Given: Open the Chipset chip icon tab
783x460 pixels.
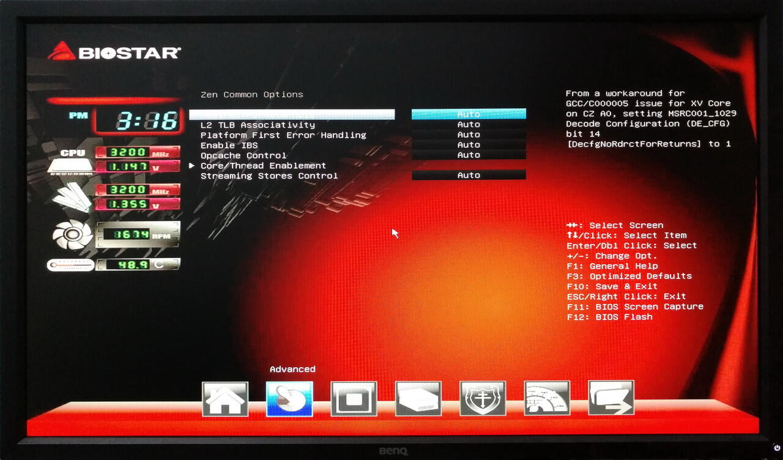Looking at the screenshot, I should 354,399.
